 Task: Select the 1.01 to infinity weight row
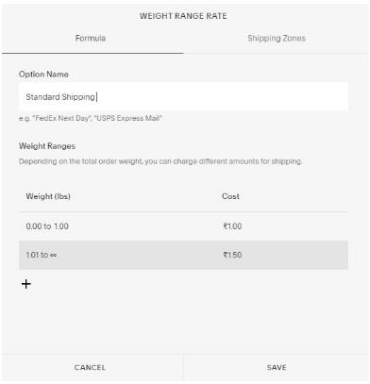[183, 255]
